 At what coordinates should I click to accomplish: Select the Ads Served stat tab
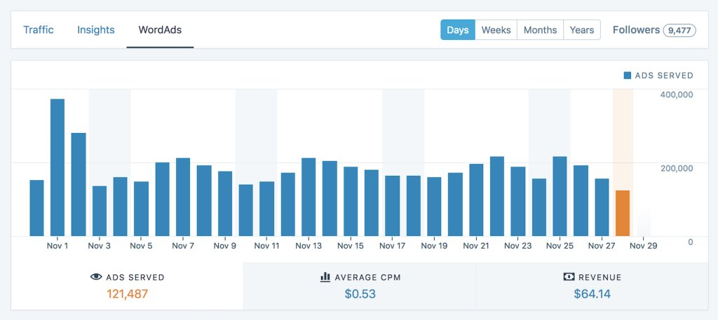click(x=128, y=286)
